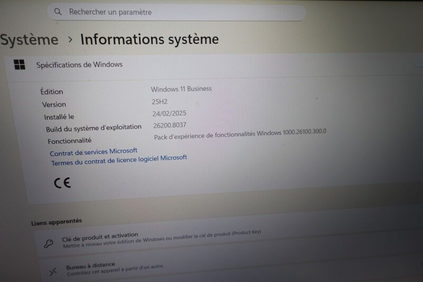Click the product key icon
This screenshot has width=423, height=282.
(x=49, y=244)
